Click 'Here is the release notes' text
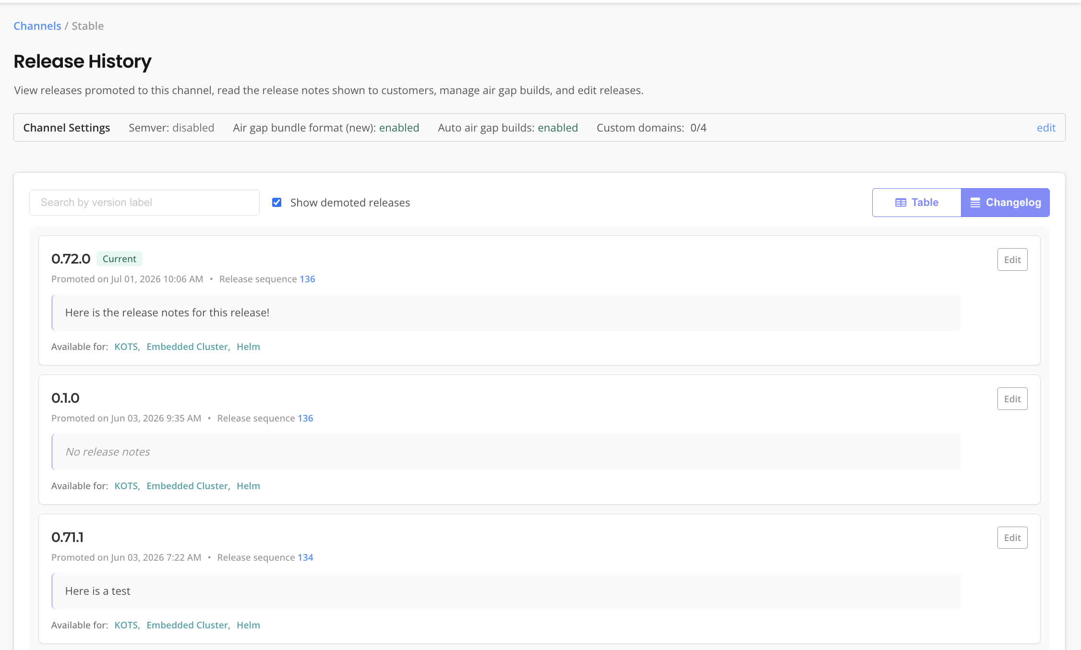Image resolution: width=1081 pixels, height=650 pixels. (167, 313)
